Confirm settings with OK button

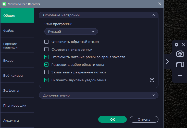(x=113, y=119)
